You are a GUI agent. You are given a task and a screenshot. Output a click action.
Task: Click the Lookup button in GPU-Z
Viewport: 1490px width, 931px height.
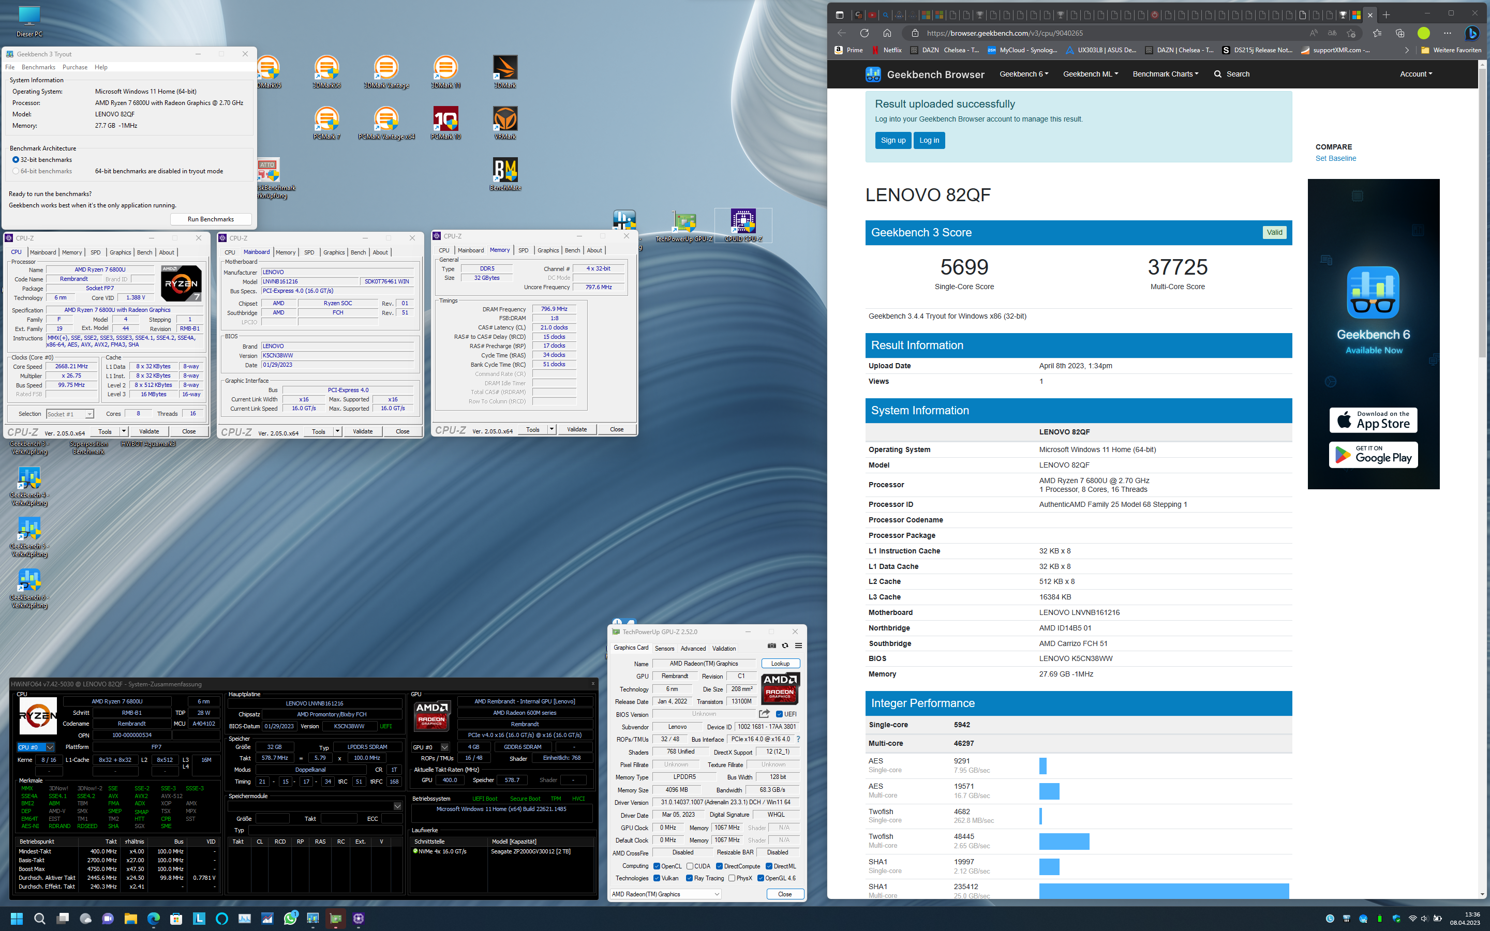coord(780,664)
